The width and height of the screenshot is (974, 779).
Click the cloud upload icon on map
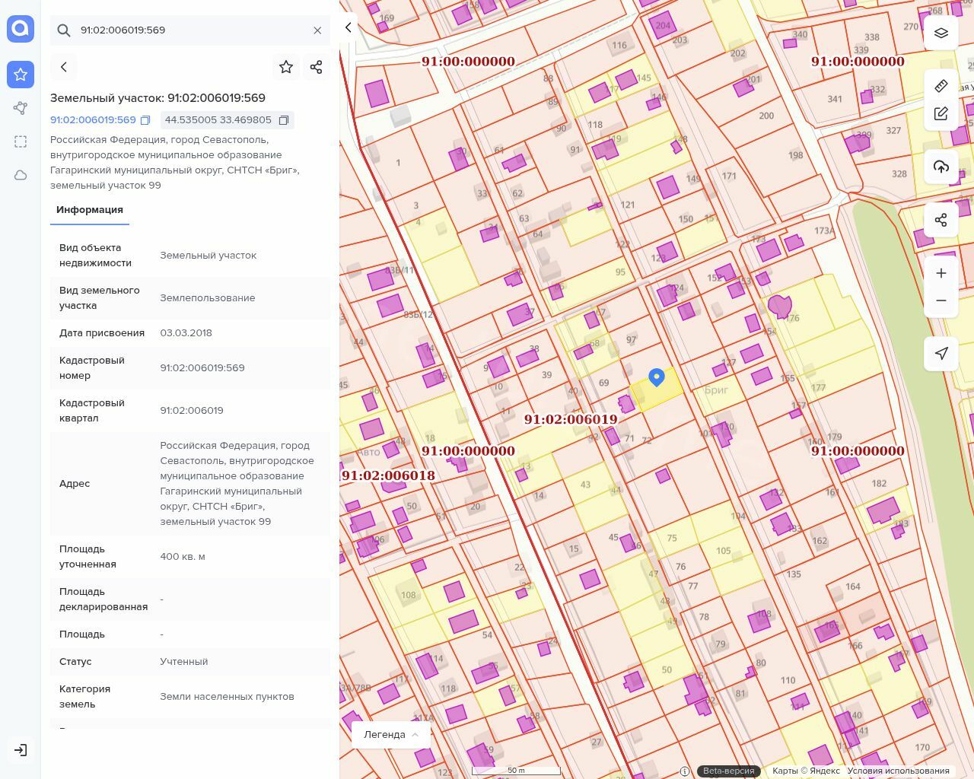pyautogui.click(x=941, y=167)
